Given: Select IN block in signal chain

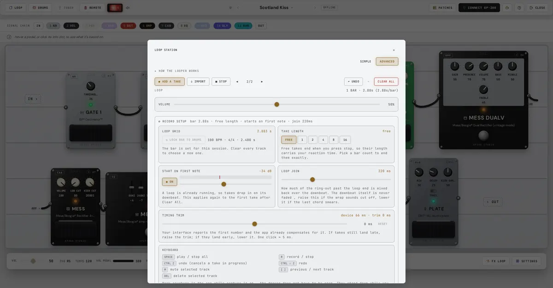Looking at the screenshot, I should pyautogui.click(x=38, y=26).
